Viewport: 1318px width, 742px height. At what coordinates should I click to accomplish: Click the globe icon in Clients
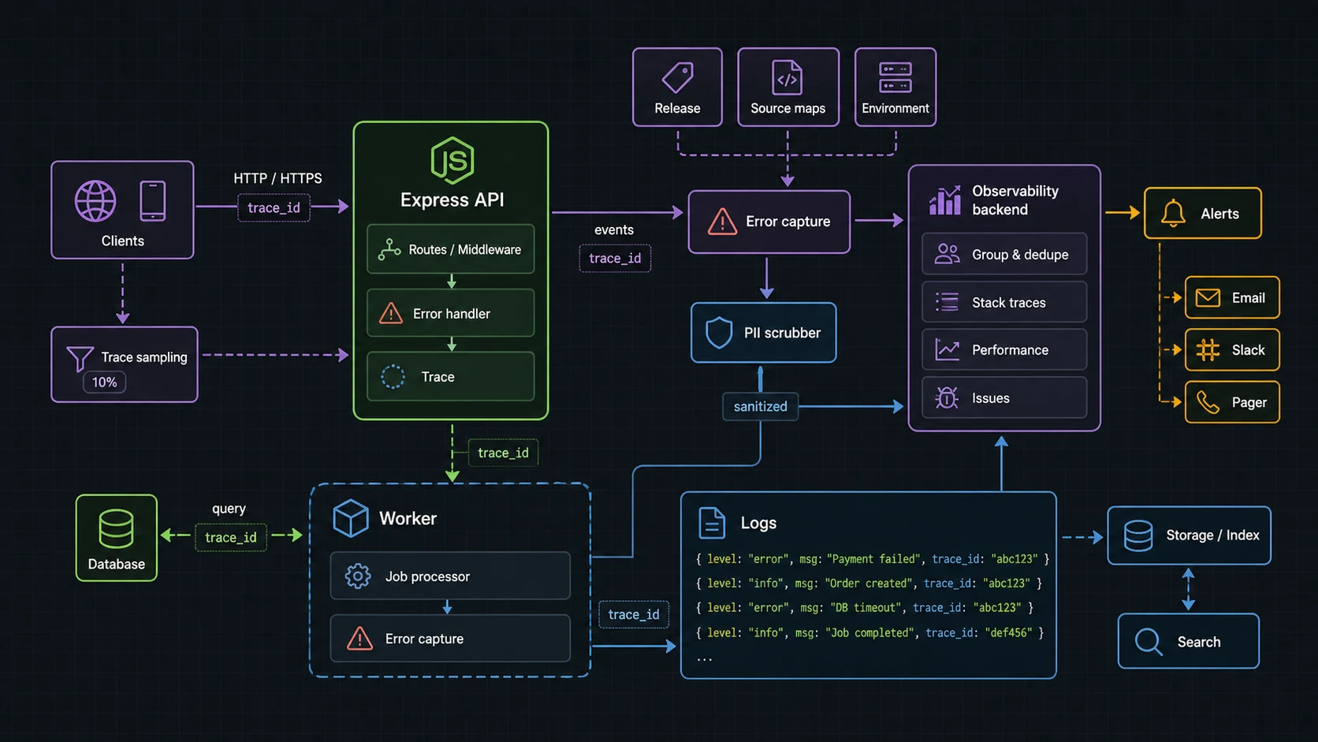pyautogui.click(x=95, y=200)
